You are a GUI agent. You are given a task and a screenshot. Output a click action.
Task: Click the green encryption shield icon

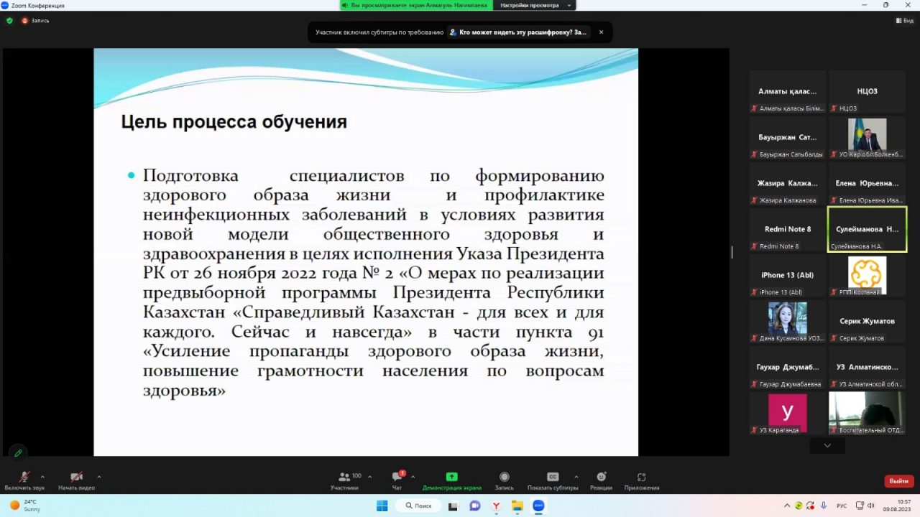click(9, 21)
